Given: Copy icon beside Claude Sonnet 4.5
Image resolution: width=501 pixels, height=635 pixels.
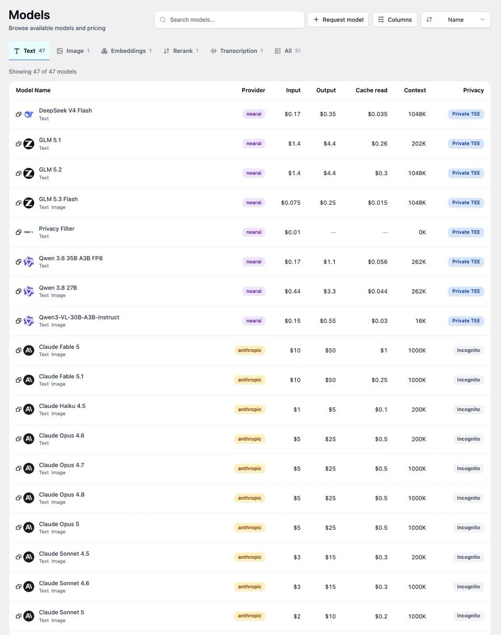Looking at the screenshot, I should (x=19, y=557).
